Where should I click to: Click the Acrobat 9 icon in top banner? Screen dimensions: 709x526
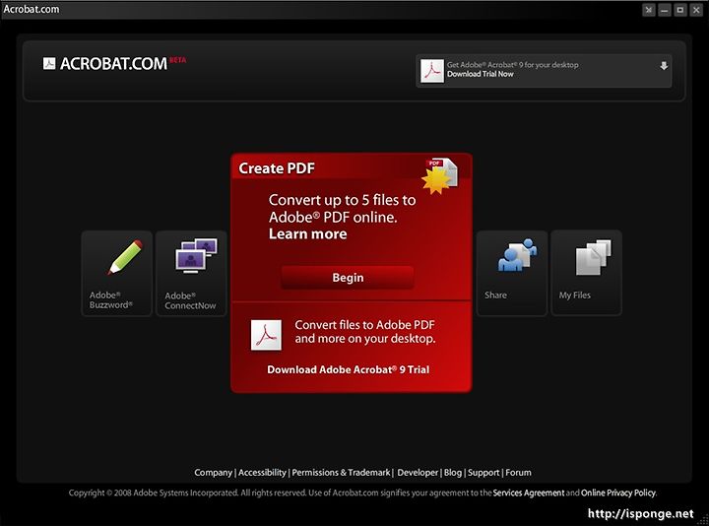(x=432, y=71)
